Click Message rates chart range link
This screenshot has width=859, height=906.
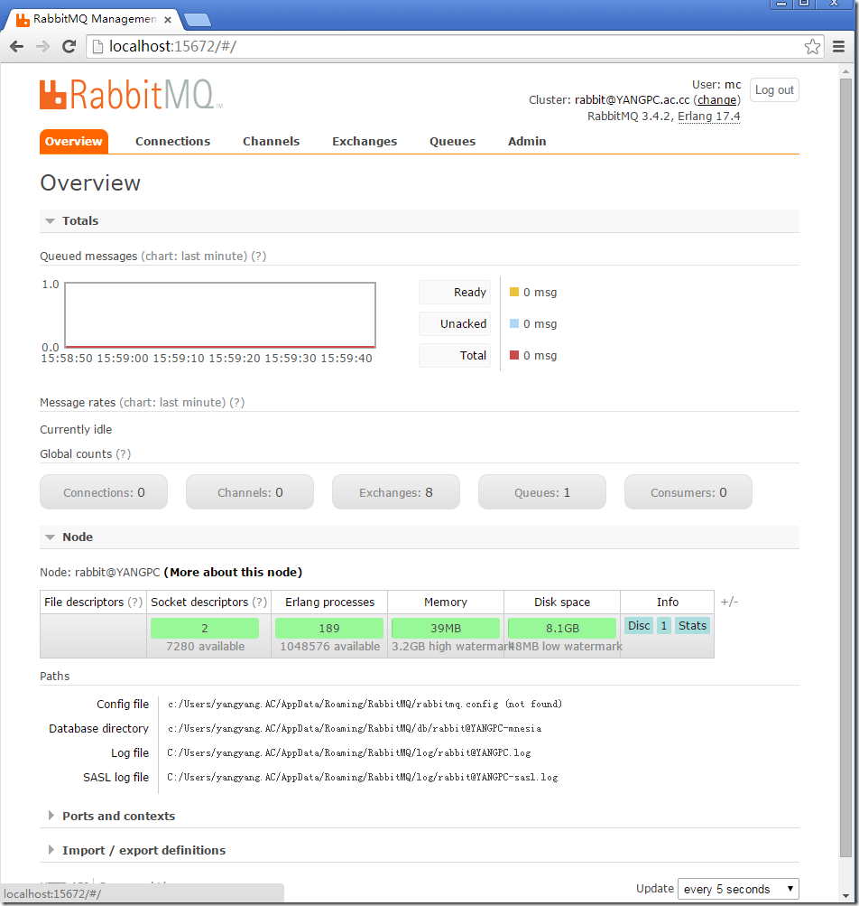coord(172,402)
